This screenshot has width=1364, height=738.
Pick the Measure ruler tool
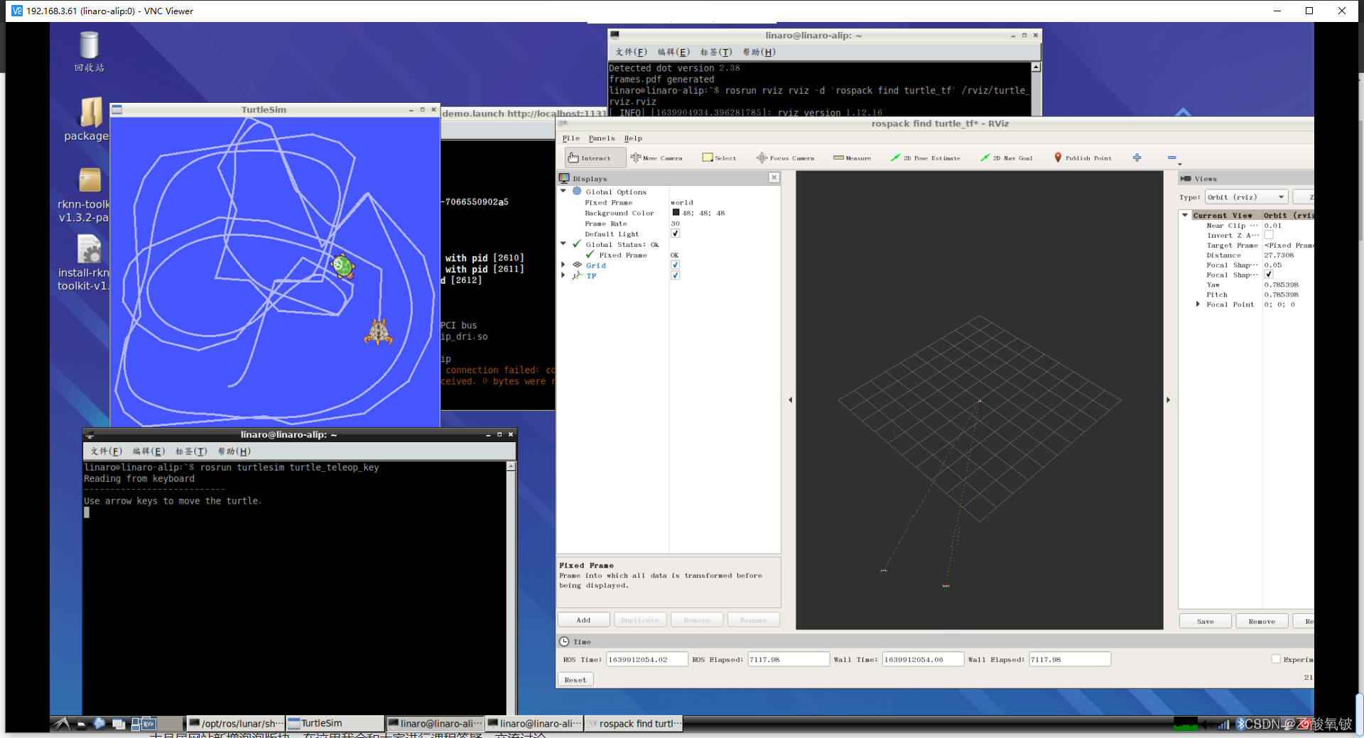click(x=852, y=158)
